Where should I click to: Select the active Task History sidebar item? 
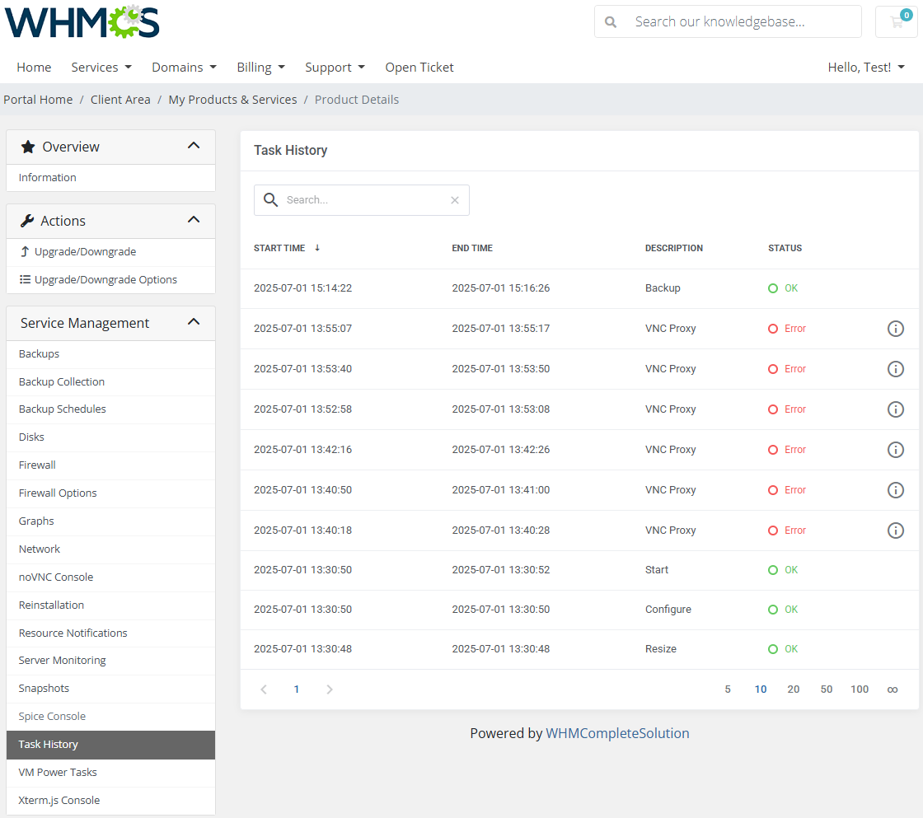click(x=110, y=745)
